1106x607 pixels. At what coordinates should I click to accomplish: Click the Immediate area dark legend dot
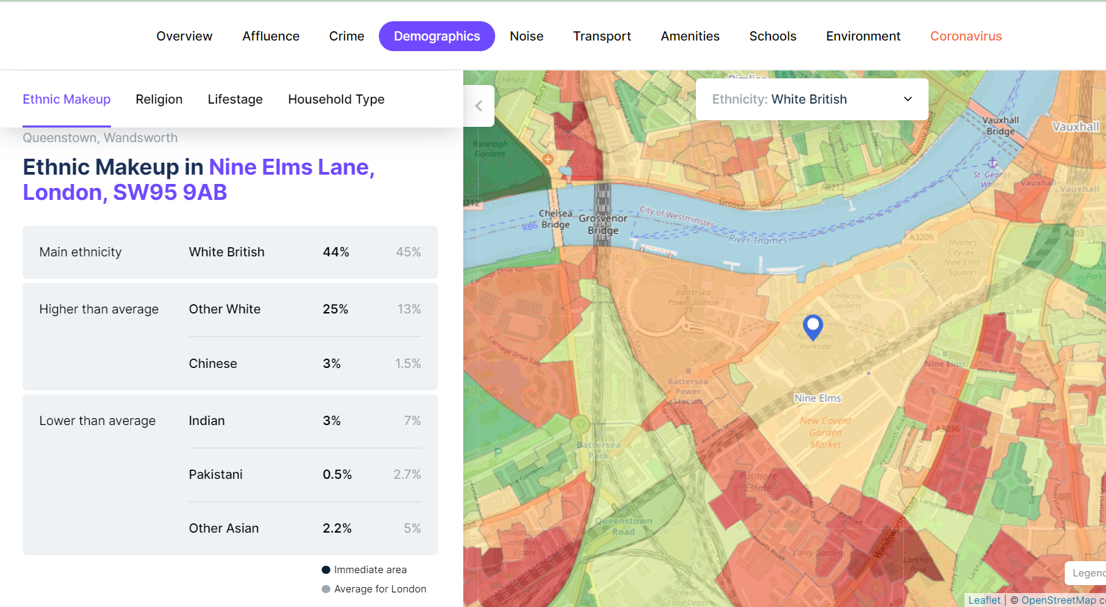[326, 570]
